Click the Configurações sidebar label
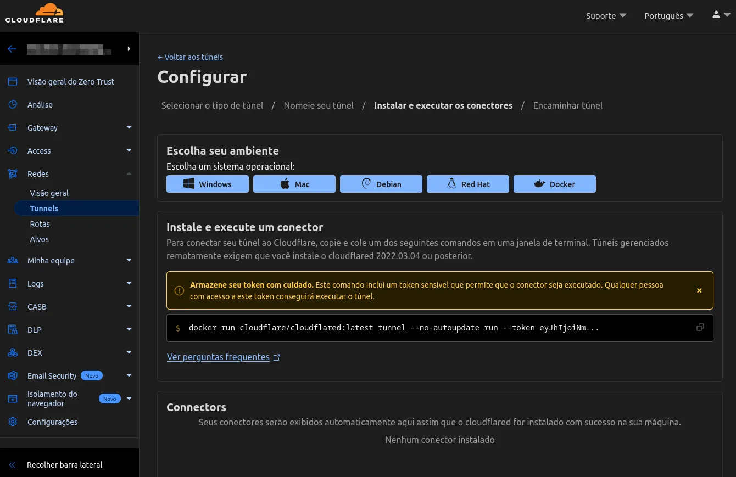This screenshot has height=477, width=736. pos(52,422)
